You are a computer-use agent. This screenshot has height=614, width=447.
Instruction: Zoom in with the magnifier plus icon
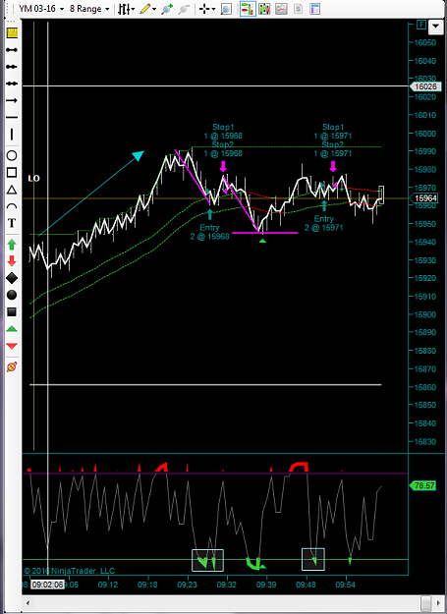click(x=167, y=9)
